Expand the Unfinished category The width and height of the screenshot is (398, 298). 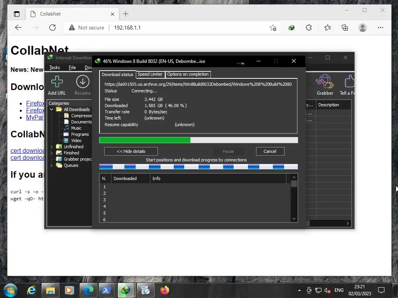52,147
